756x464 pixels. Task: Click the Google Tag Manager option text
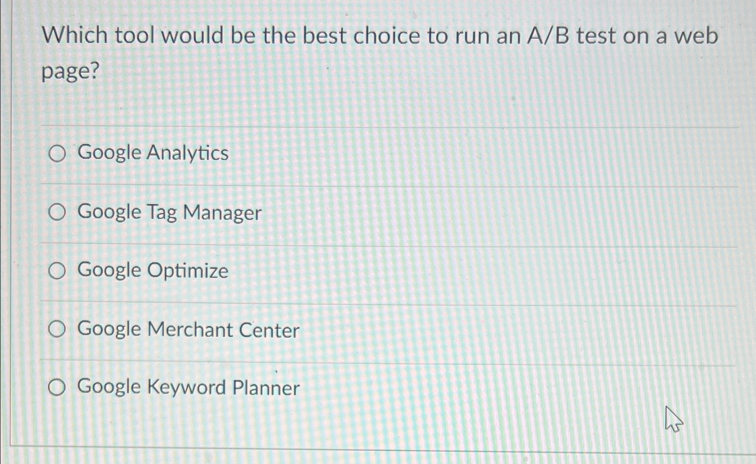[x=168, y=212]
